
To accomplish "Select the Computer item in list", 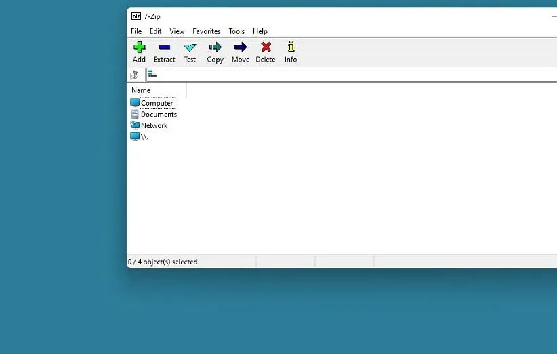I will [x=157, y=103].
